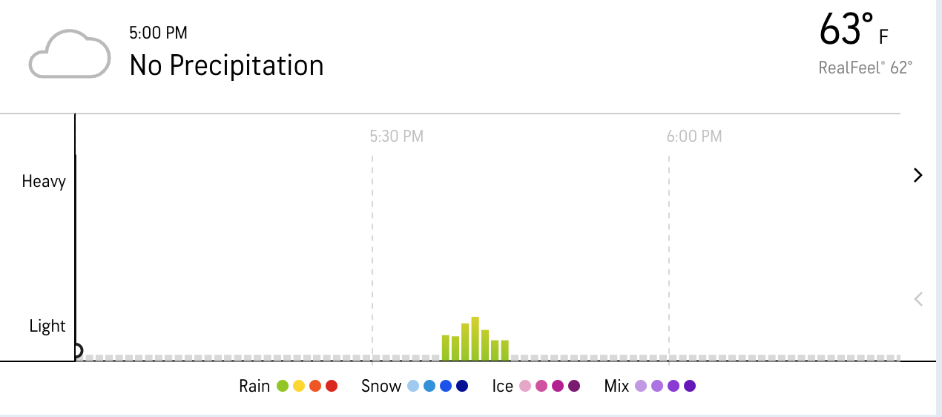Click the lightest blue Snow legend dot
942x417 pixels.
click(x=414, y=386)
